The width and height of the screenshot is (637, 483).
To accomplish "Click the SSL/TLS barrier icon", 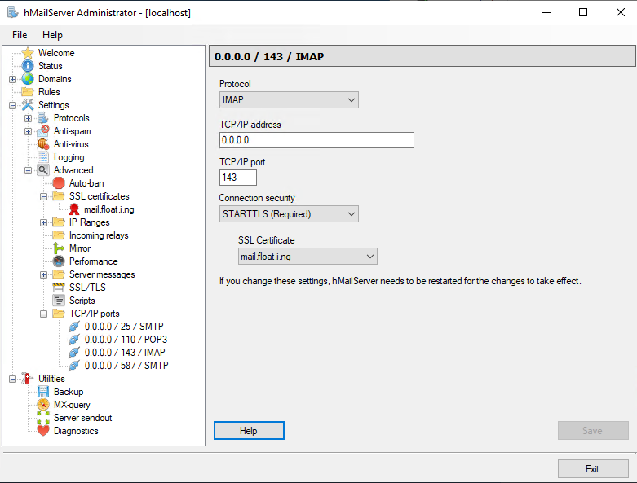I will click(59, 288).
